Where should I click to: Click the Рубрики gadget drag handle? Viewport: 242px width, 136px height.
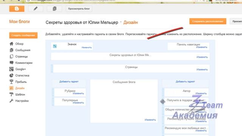(53, 92)
